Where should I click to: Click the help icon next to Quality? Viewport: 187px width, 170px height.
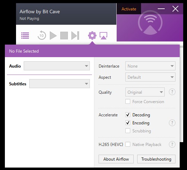(172, 92)
